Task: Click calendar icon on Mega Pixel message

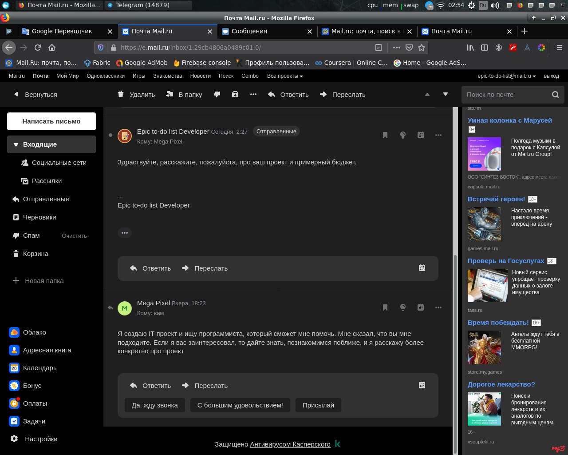Action: (421, 307)
